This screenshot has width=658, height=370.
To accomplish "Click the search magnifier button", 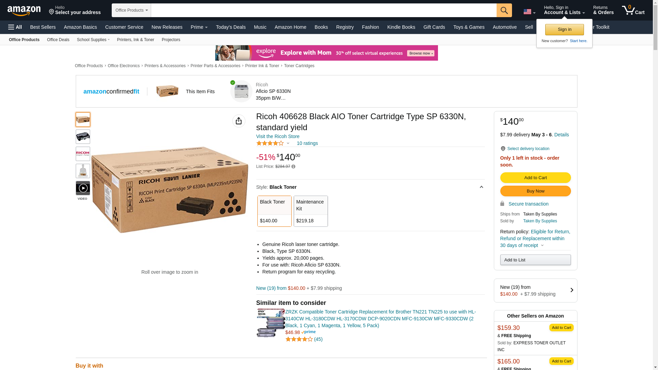I will [504, 10].
